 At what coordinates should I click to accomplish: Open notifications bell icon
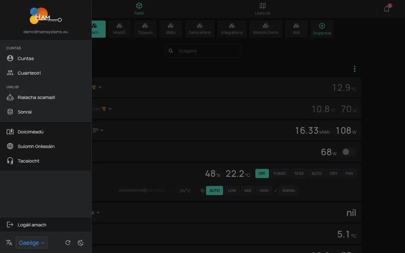387,9
